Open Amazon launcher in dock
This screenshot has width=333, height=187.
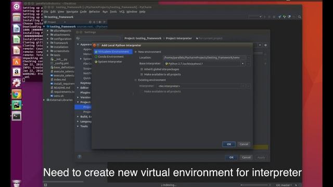(17, 72)
